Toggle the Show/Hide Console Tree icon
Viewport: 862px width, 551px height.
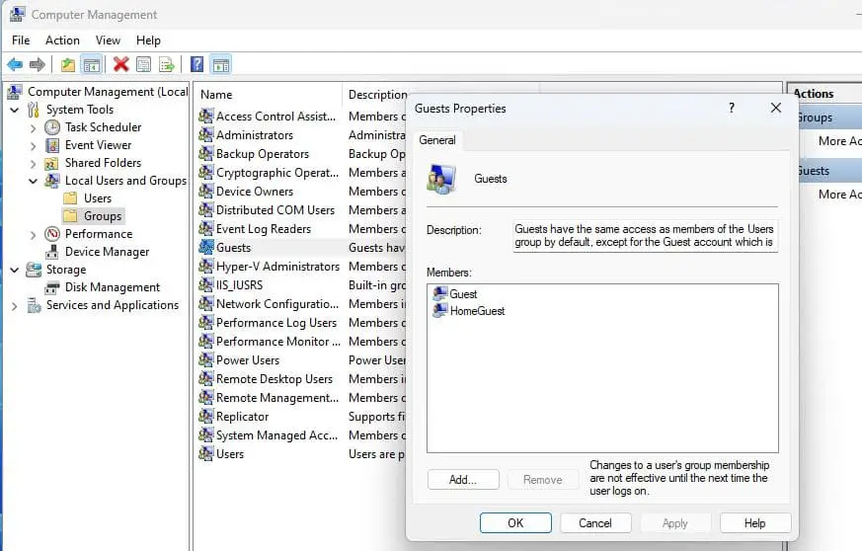pos(91,65)
